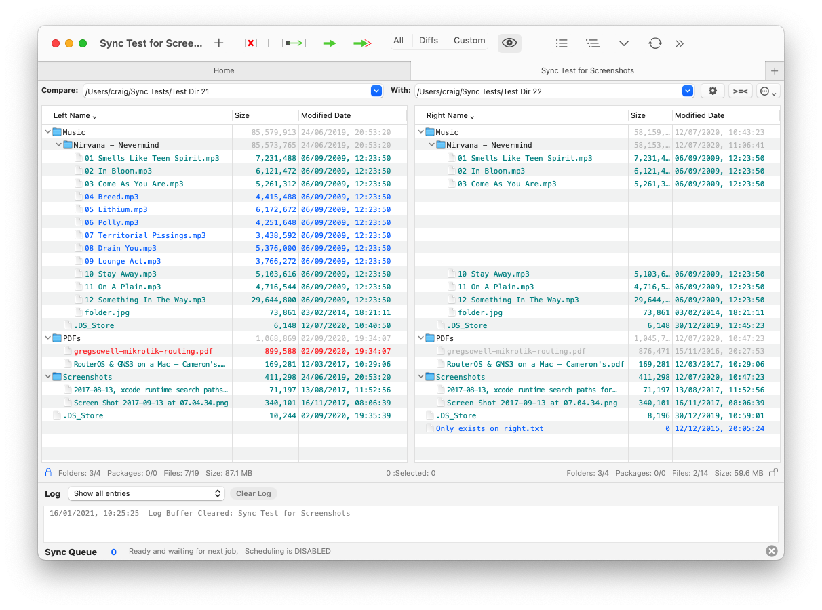Add a new tab with plus button
822x610 pixels.
[x=775, y=70]
